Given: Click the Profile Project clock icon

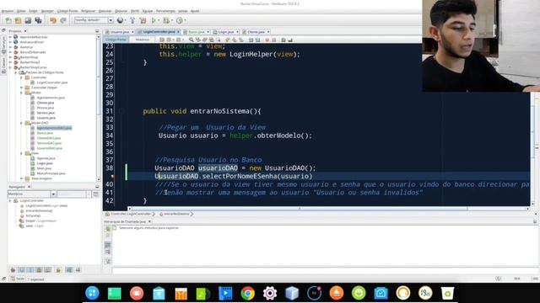Looking at the screenshot, I should (x=179, y=20).
